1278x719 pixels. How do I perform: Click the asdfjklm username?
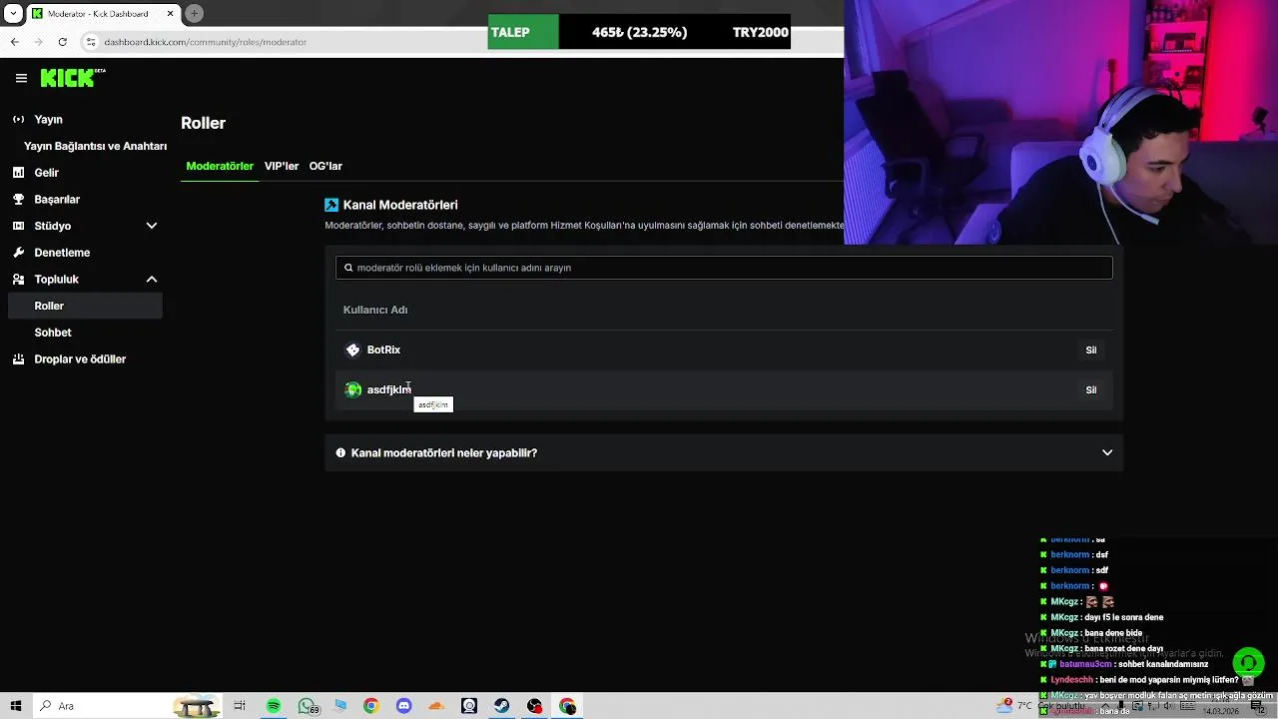(x=388, y=389)
